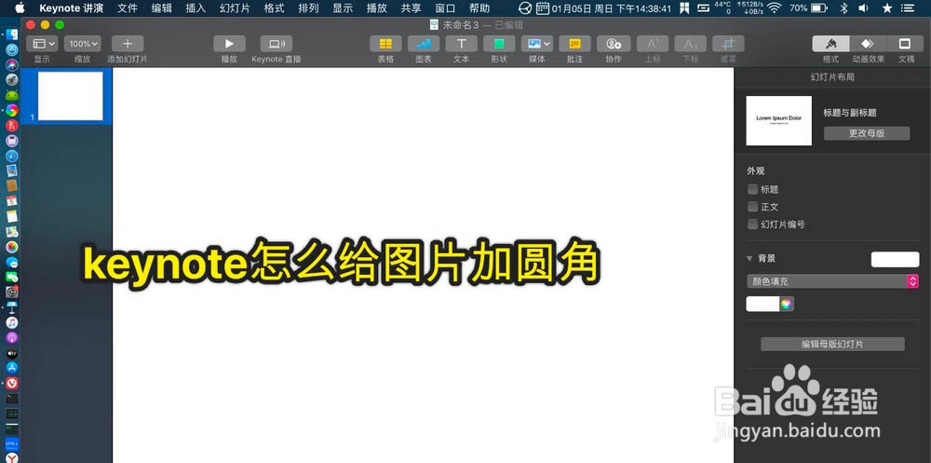Click the 添加幻灯片 plus button
The image size is (931, 463).
pyautogui.click(x=127, y=44)
